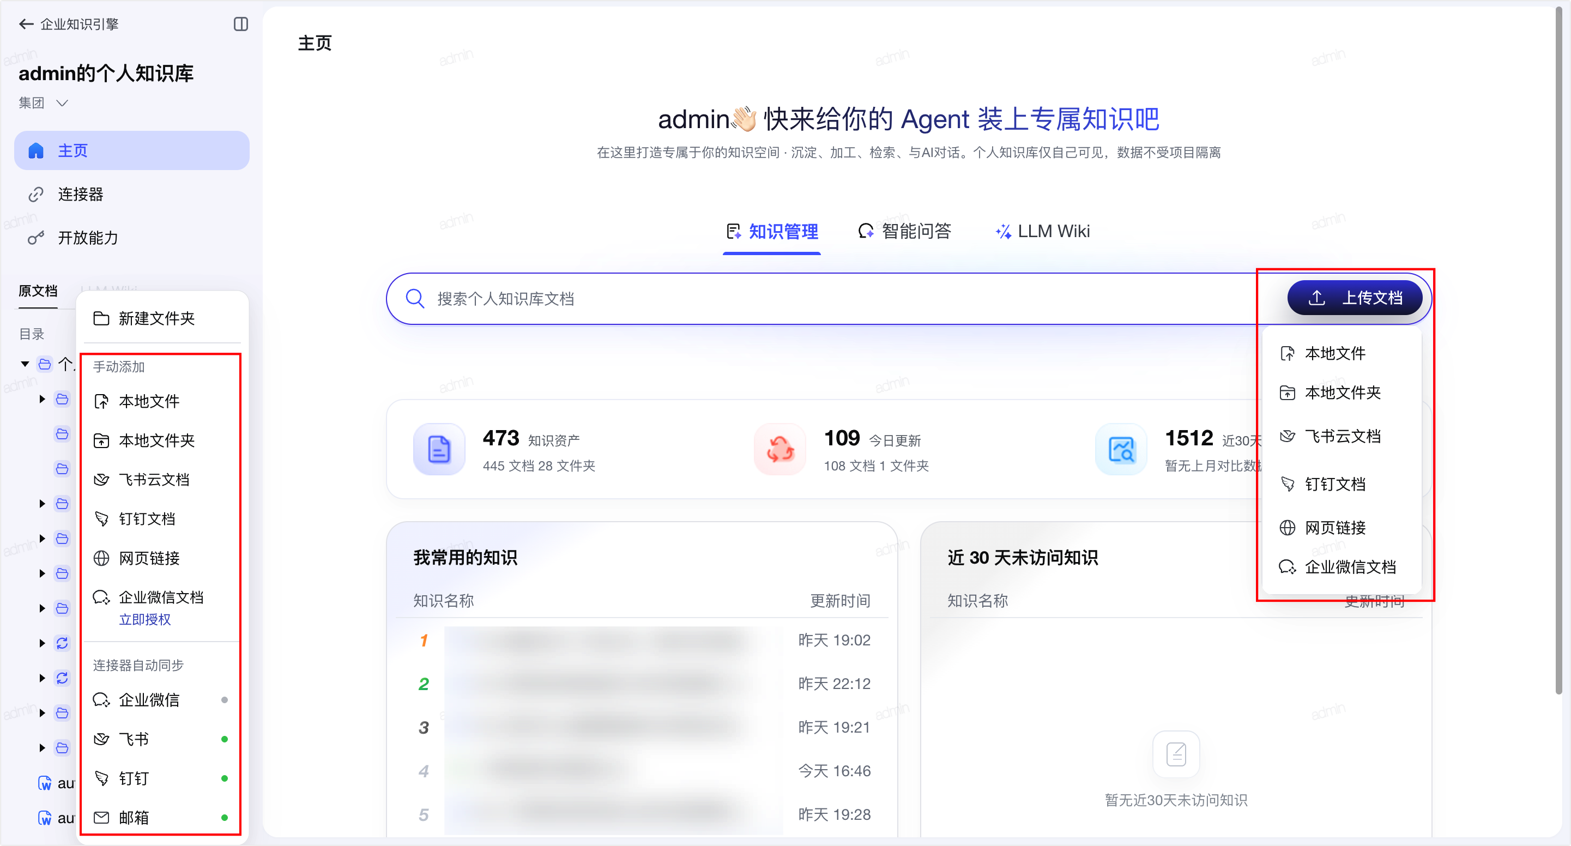Open 开放能力 in the sidebar

click(x=132, y=237)
